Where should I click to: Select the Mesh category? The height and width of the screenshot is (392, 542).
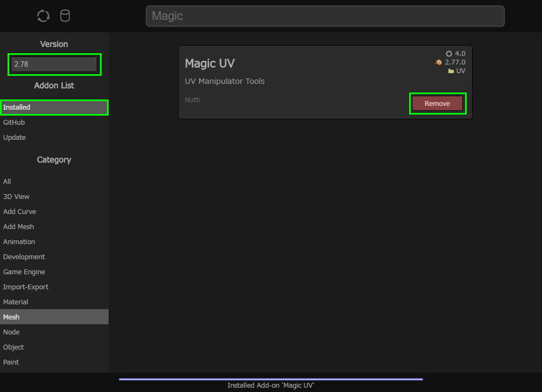pos(54,317)
